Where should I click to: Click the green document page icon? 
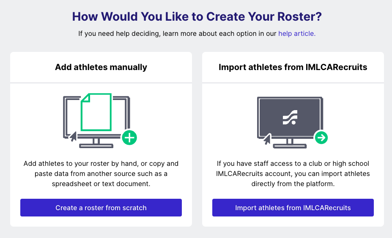96,112
